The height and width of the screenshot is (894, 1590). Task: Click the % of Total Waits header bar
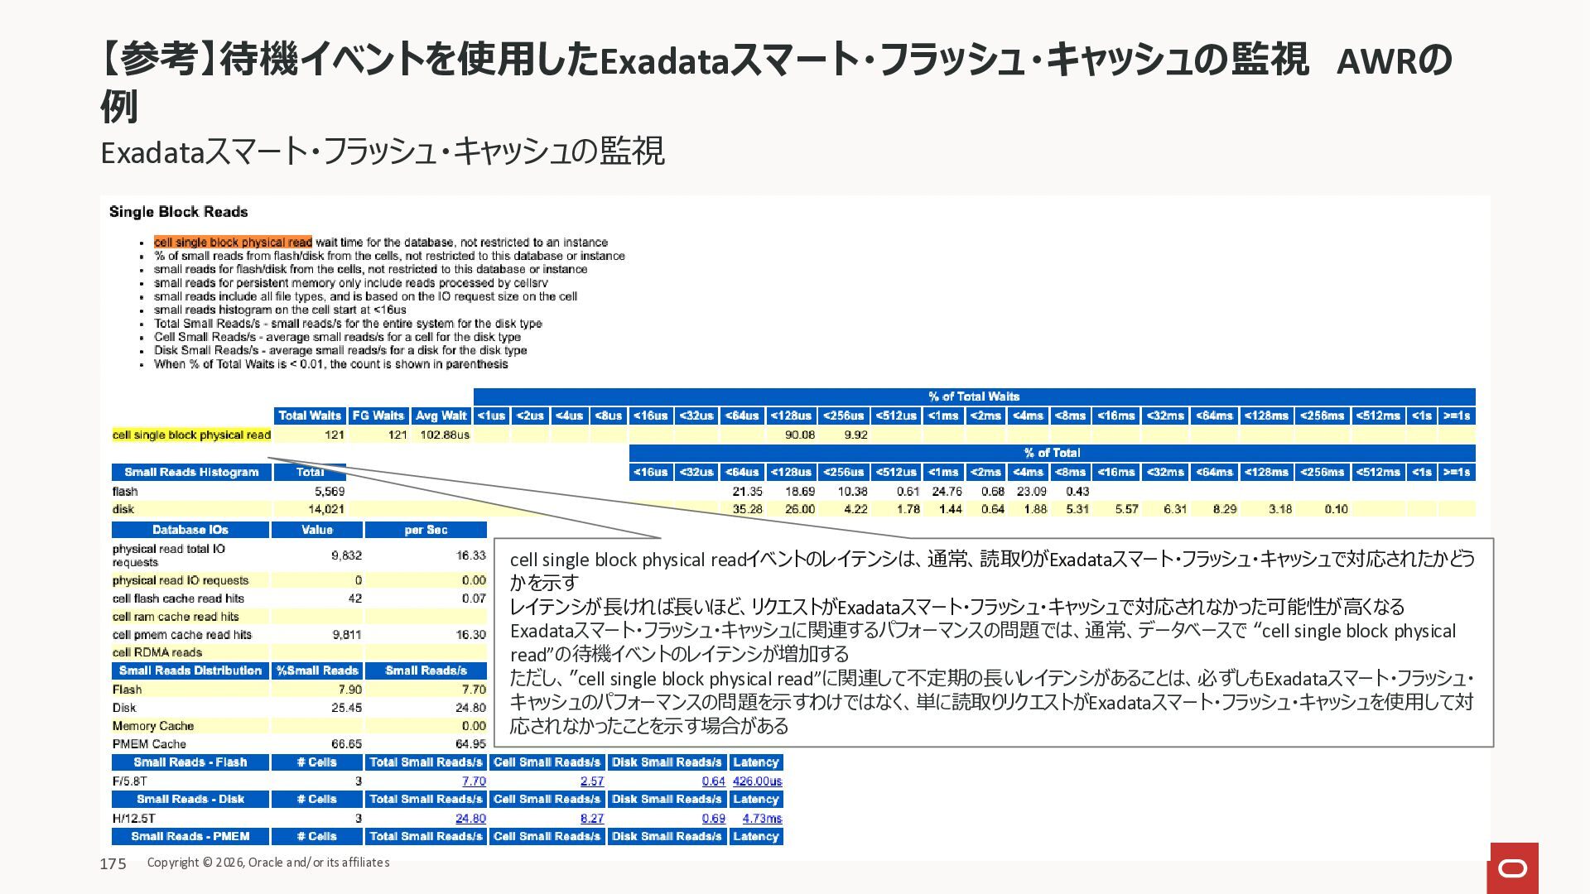point(973,397)
